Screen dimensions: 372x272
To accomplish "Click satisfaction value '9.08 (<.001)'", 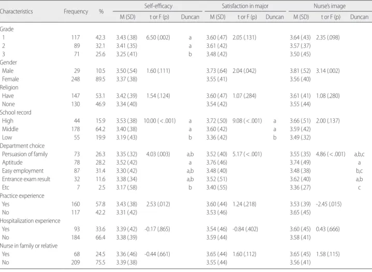I will point(247,121).
